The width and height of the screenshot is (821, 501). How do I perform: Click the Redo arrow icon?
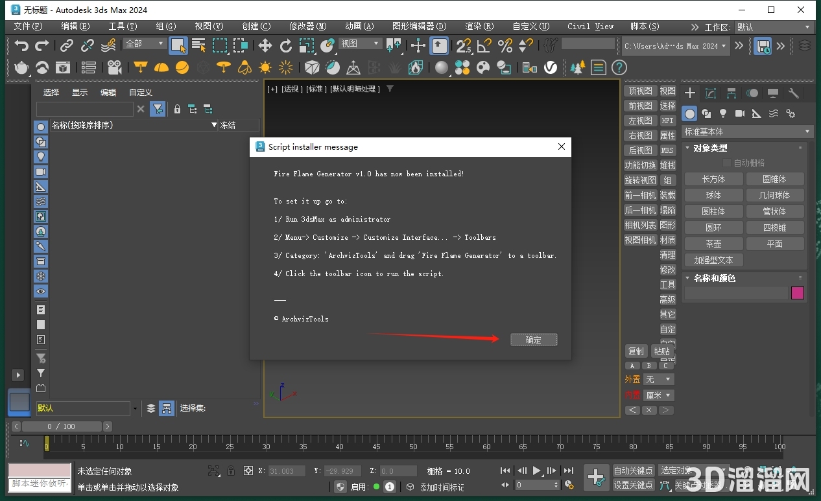click(42, 45)
